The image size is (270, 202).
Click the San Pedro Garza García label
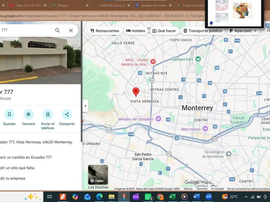coord(143,157)
